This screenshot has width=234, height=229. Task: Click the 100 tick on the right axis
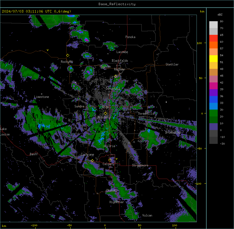(x=199, y=43)
